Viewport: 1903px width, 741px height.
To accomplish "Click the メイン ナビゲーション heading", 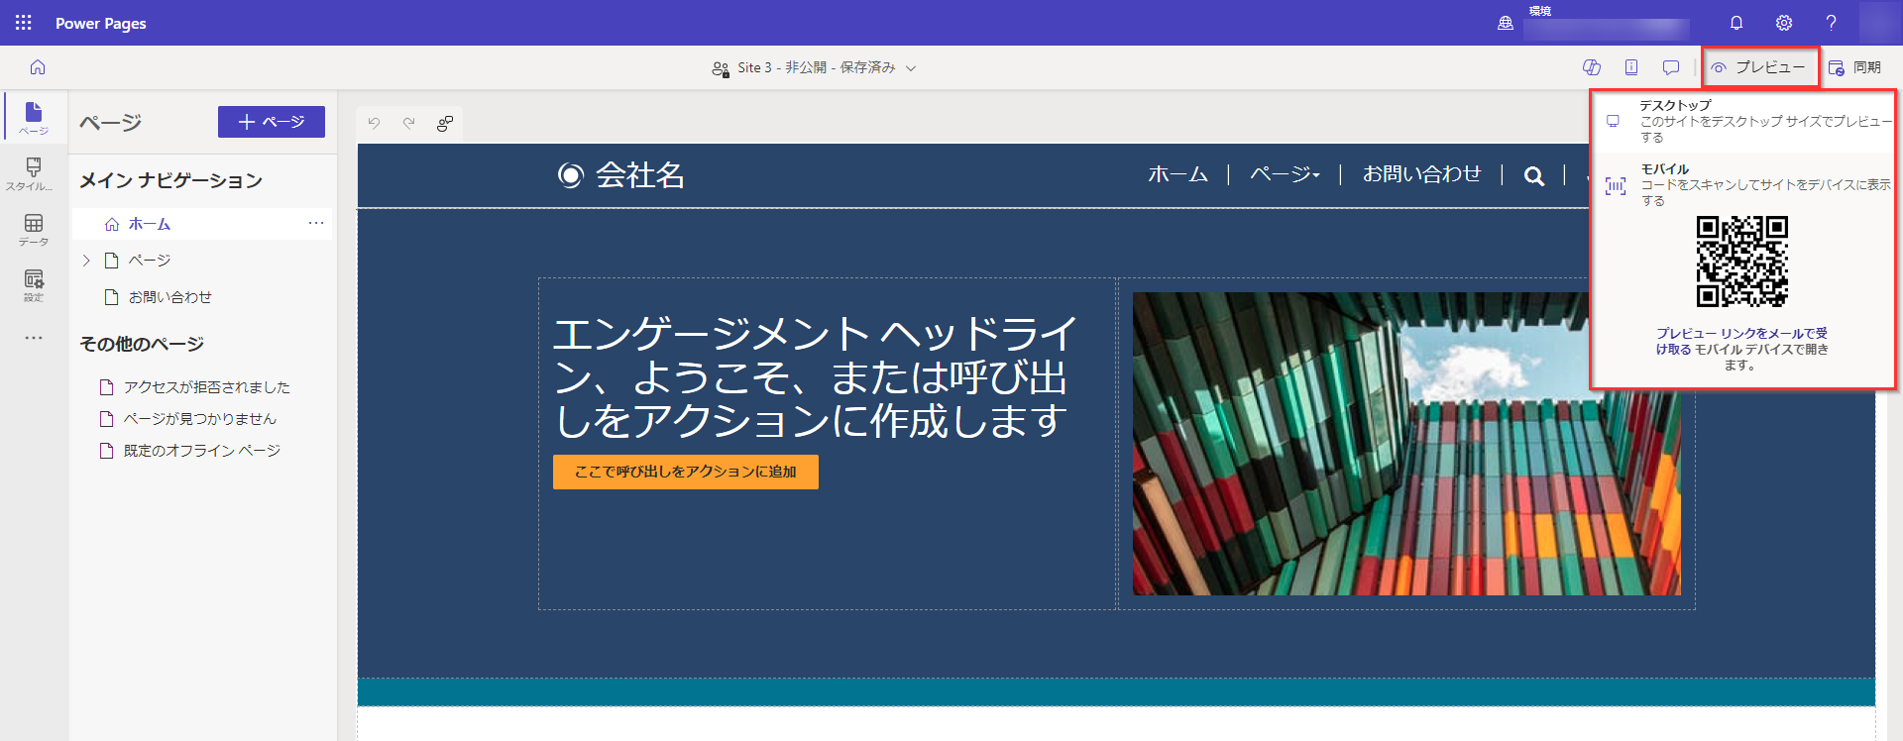I will pyautogui.click(x=170, y=180).
